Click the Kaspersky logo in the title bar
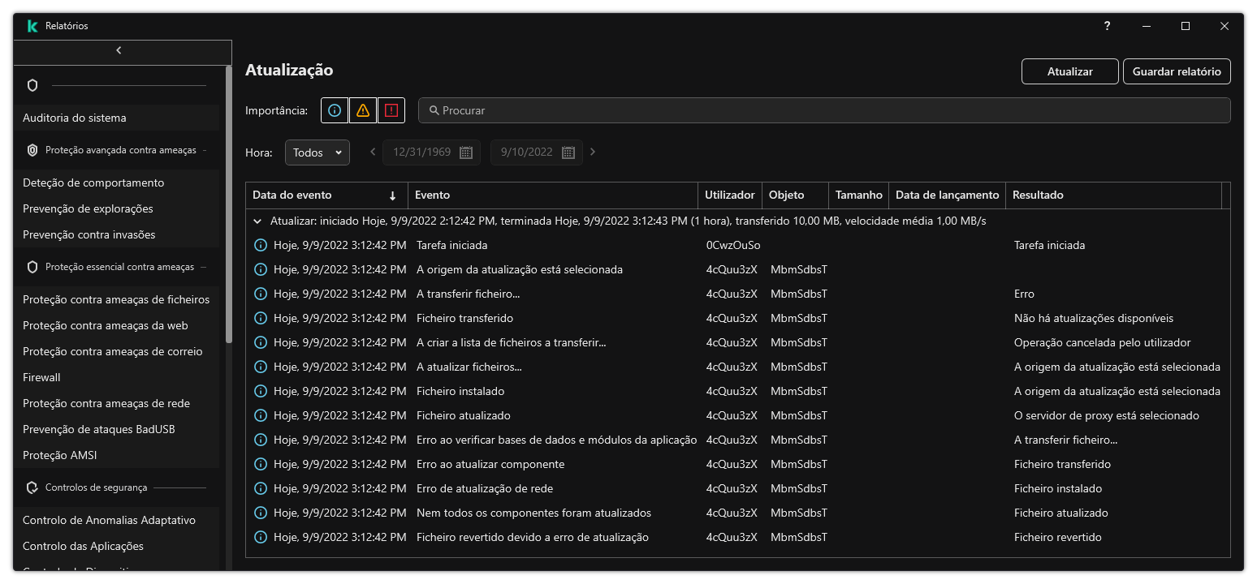 [31, 25]
